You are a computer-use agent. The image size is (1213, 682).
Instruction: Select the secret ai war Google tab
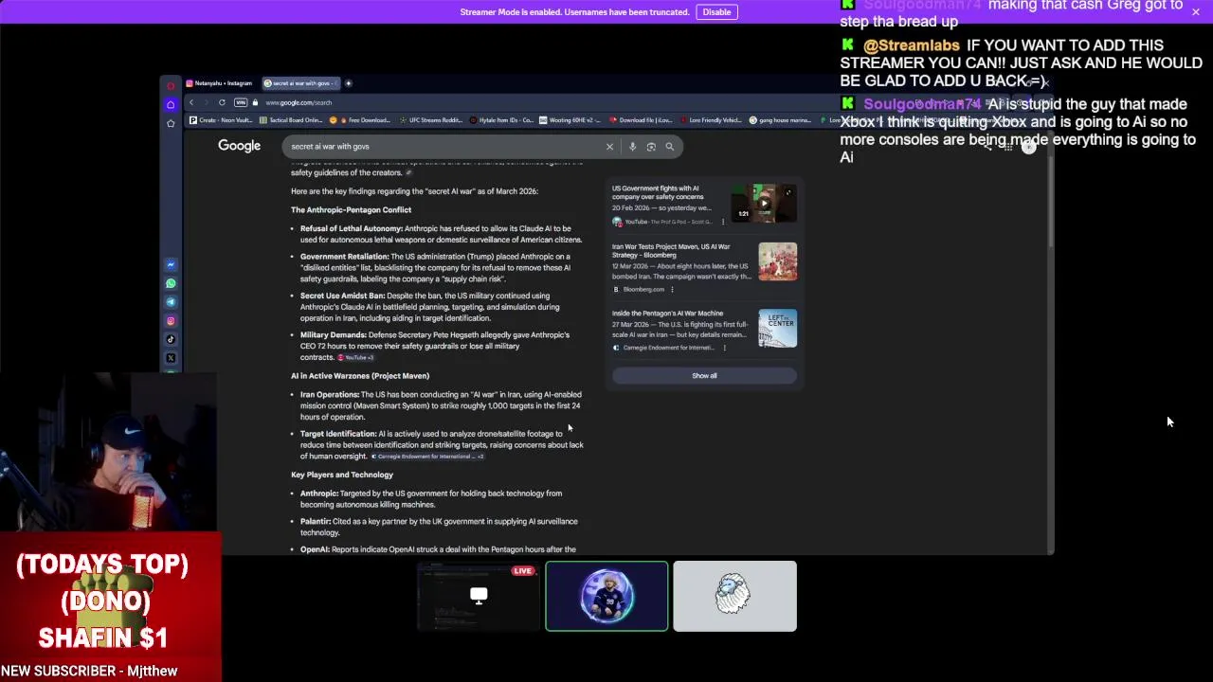coord(300,83)
